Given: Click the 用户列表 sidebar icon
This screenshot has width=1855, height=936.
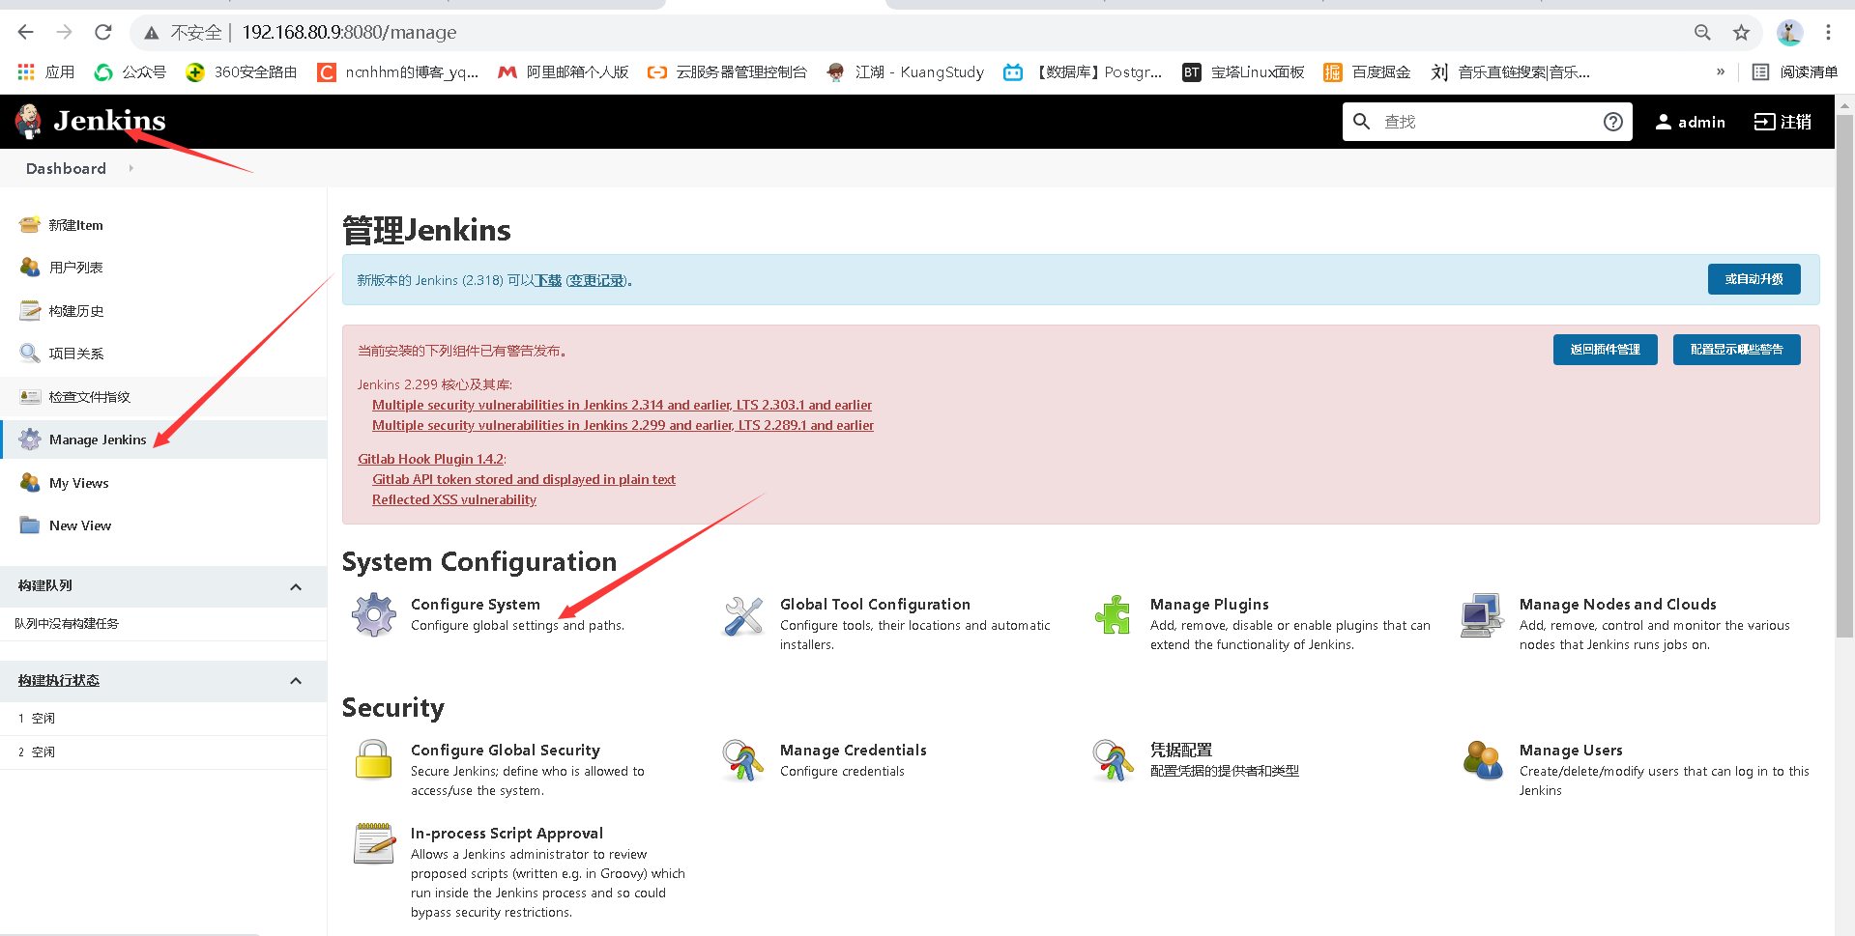Looking at the screenshot, I should tap(28, 267).
